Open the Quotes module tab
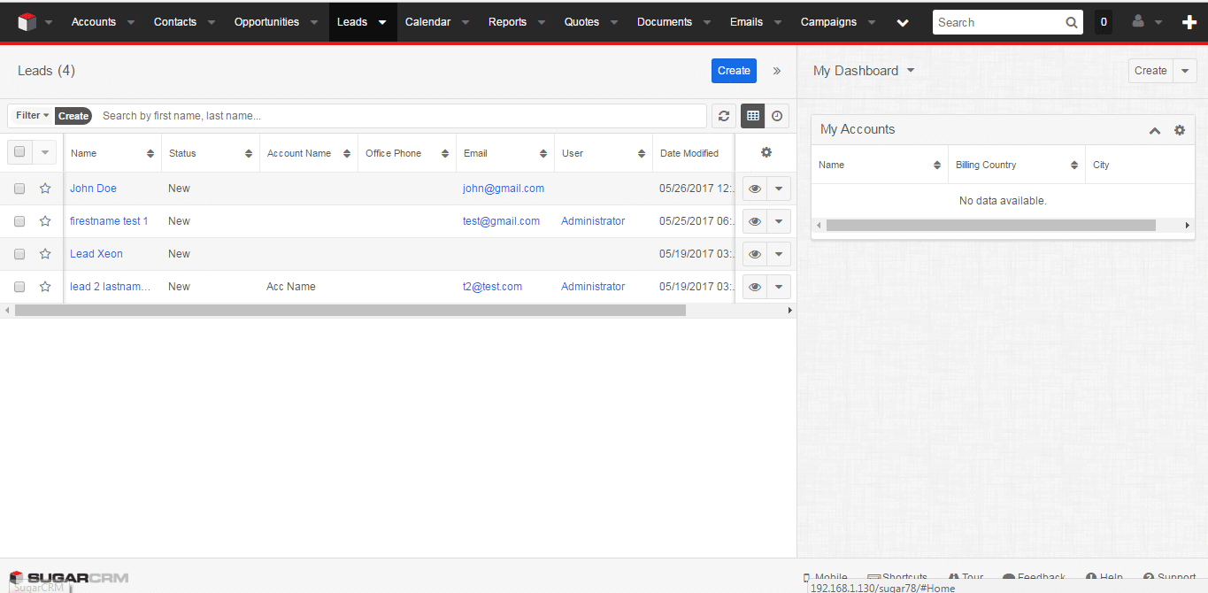Screen dimensions: 1208x593 click(x=581, y=22)
